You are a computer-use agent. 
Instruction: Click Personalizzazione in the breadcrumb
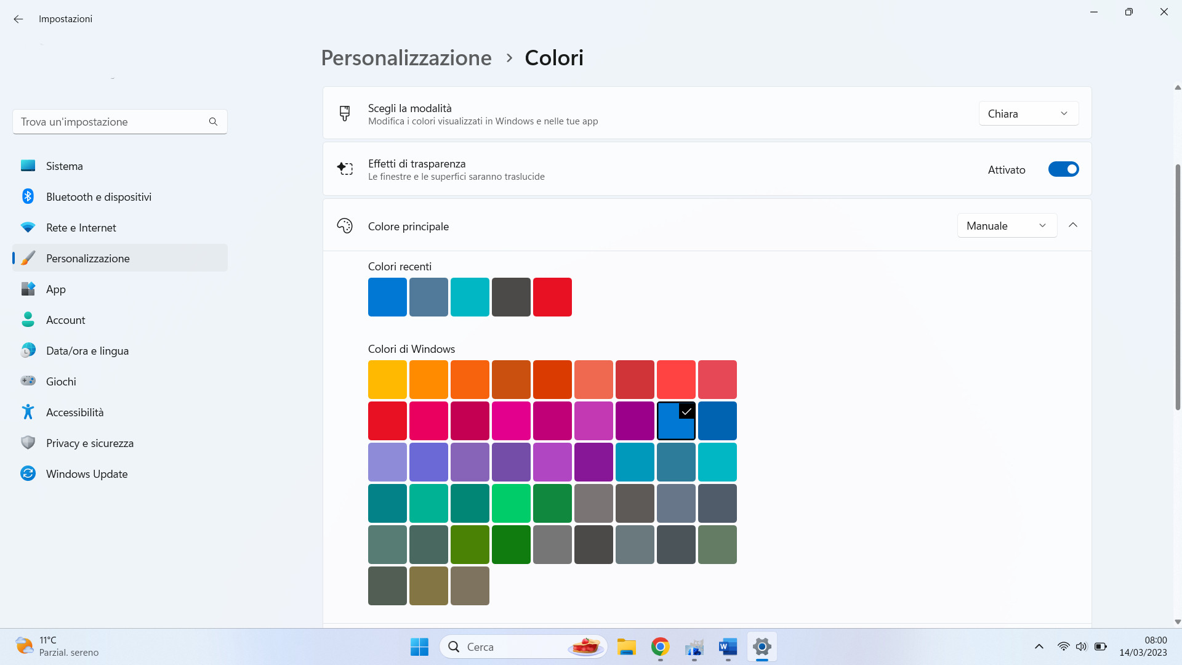[x=406, y=57]
